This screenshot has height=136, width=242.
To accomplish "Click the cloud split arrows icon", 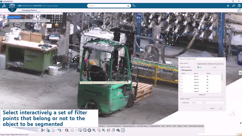I will pyautogui.click(x=113, y=130).
